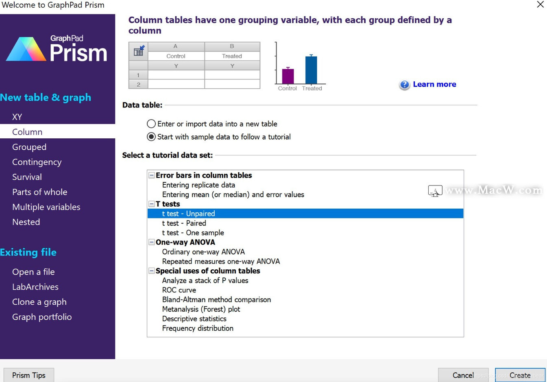
Task: Collapse the T tests group
Action: (x=151, y=204)
